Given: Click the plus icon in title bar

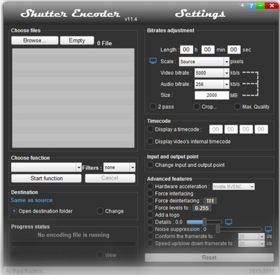Looking at the screenshot, I should coord(243,5).
